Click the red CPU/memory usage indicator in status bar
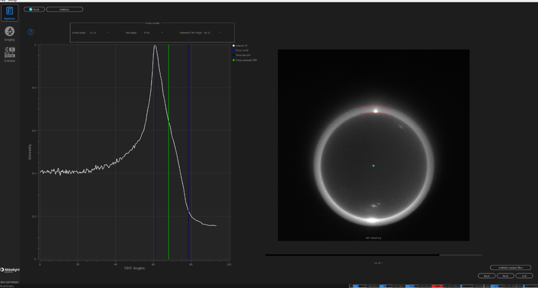Viewport: 538px width, 288px height. pos(437,286)
